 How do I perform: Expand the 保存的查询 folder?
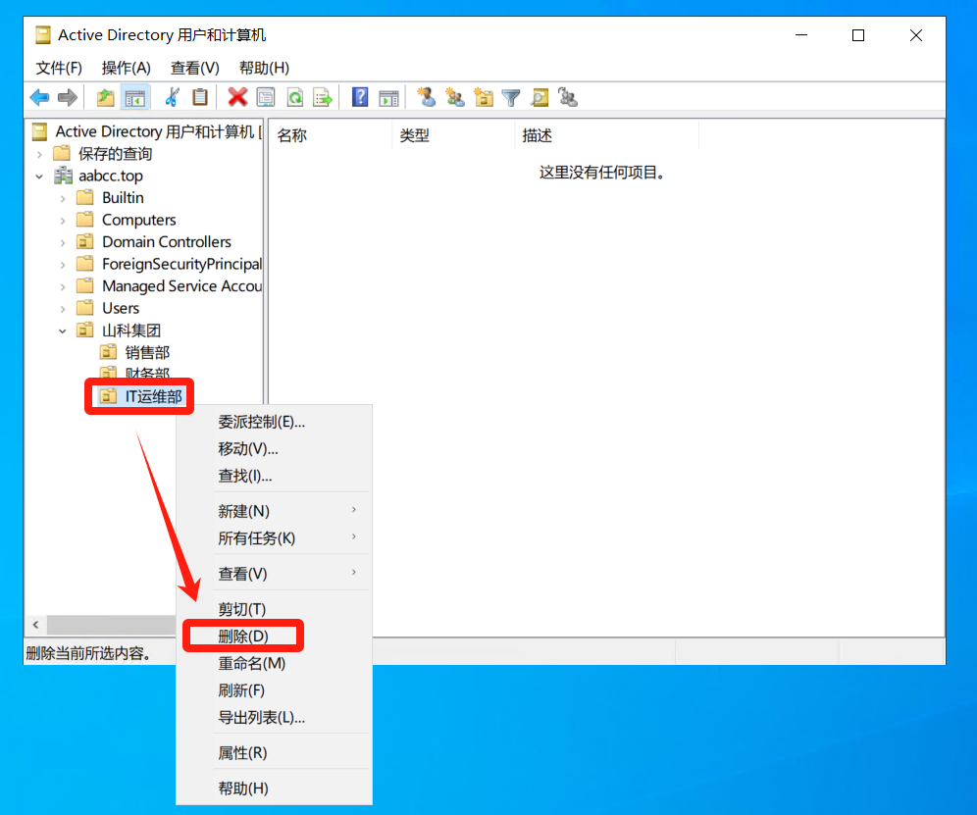(39, 154)
